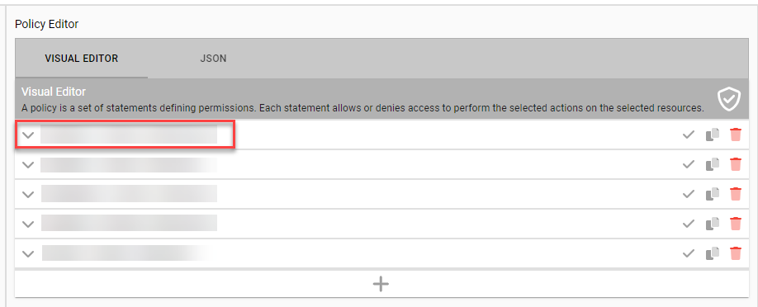Click the shield checkmark validation icon
The width and height of the screenshot is (758, 307).
(728, 99)
